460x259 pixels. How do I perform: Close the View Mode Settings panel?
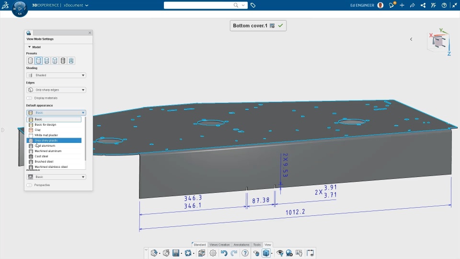click(90, 33)
